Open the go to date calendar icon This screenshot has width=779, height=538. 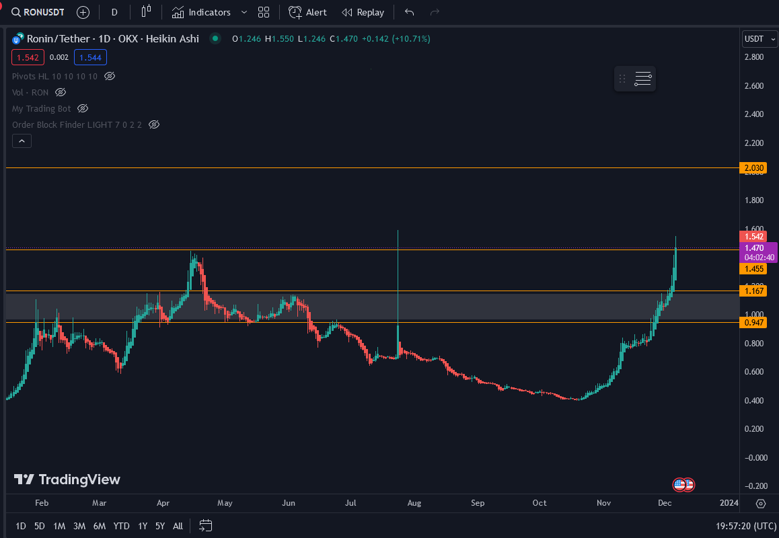pyautogui.click(x=206, y=525)
